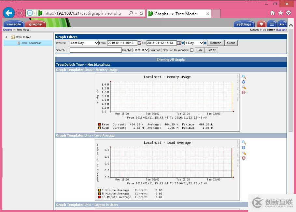Screen dimensions: 296x212
Task: Open graph properties wrench icon for Load Average
Action: tap(244, 153)
